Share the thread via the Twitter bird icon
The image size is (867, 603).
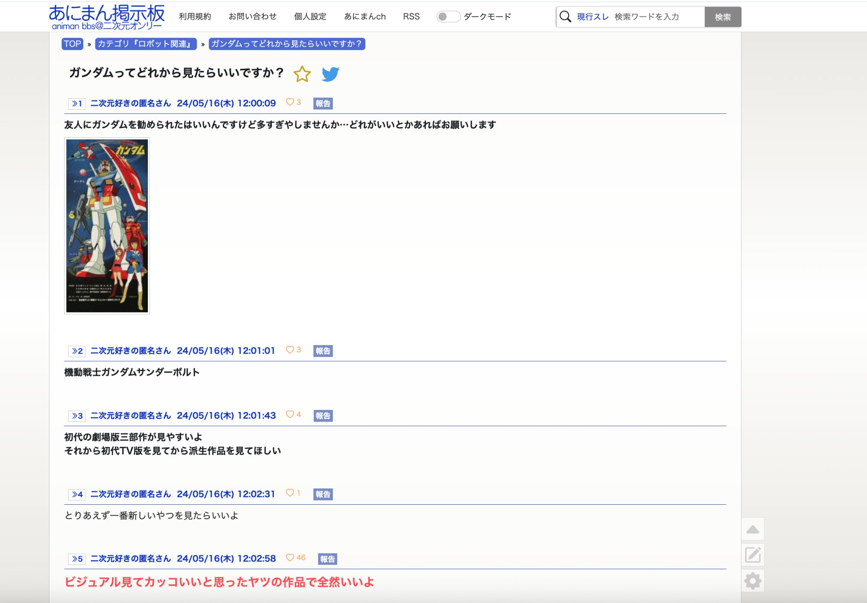click(x=330, y=74)
